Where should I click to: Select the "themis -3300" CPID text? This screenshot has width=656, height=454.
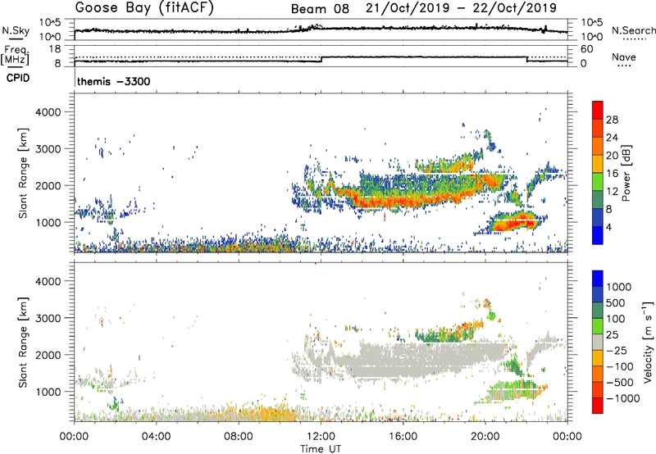[113, 81]
